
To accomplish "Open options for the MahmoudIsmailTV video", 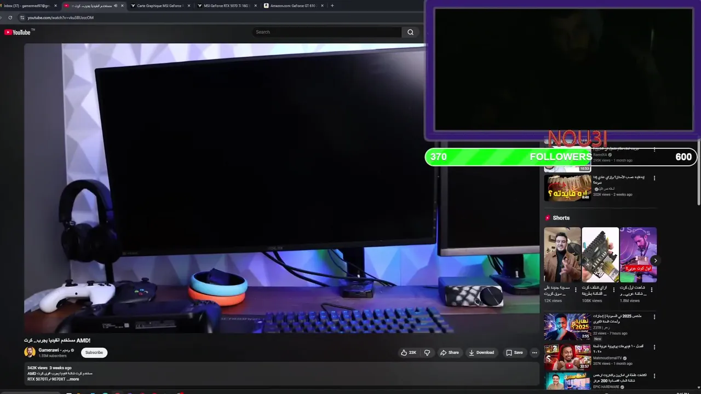I will click(654, 347).
